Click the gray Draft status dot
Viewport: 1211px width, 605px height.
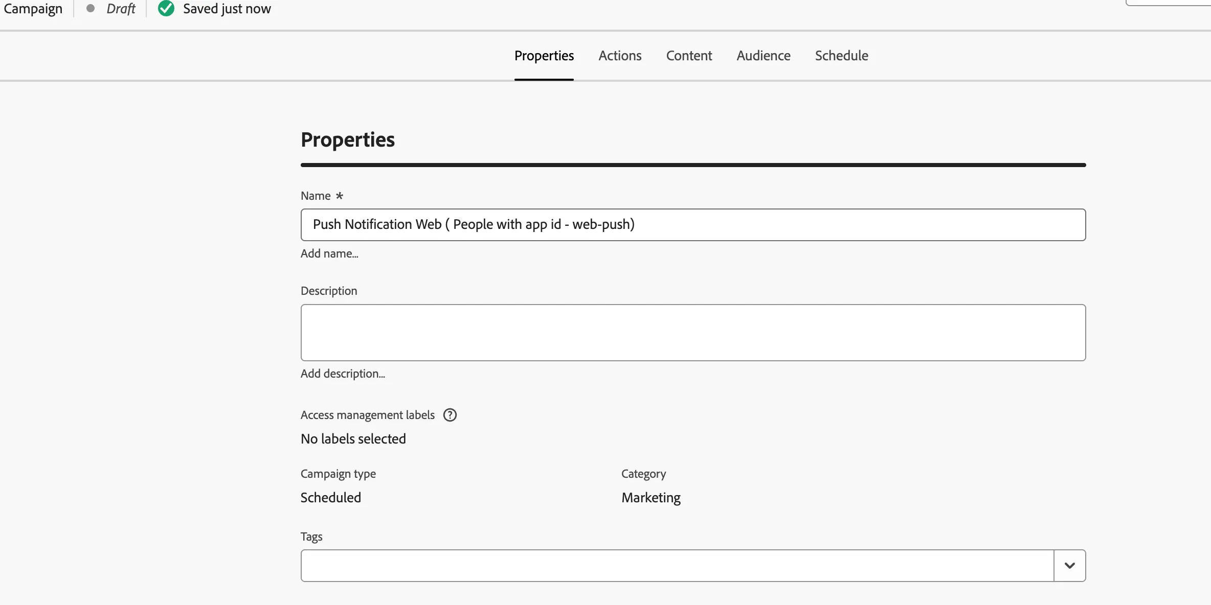click(x=91, y=8)
